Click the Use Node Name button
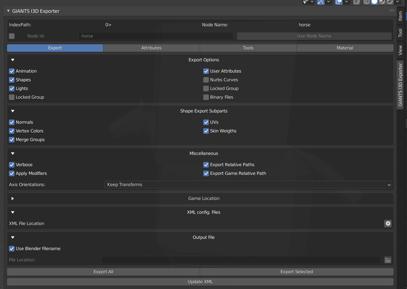 pyautogui.click(x=314, y=36)
